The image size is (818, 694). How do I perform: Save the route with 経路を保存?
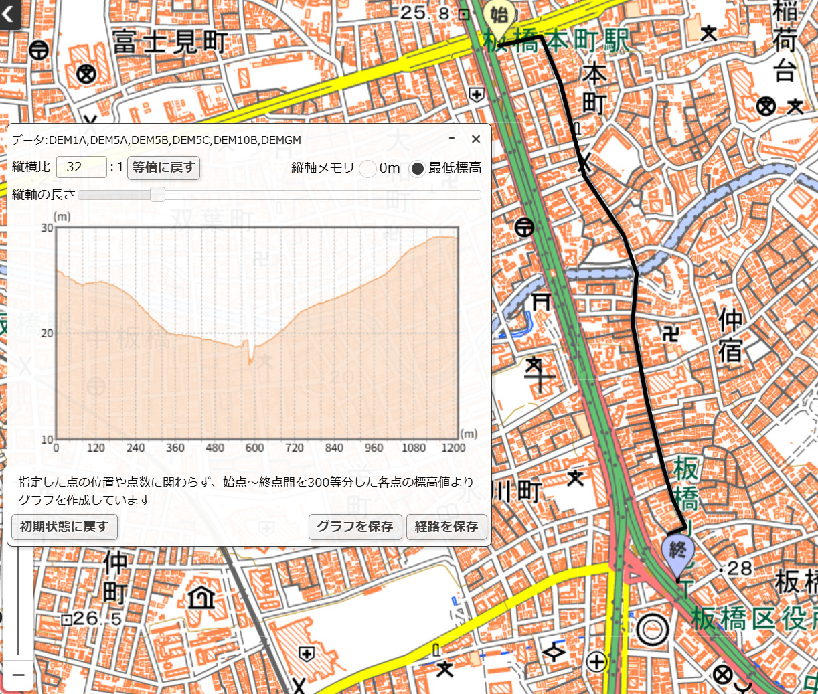coord(446,527)
